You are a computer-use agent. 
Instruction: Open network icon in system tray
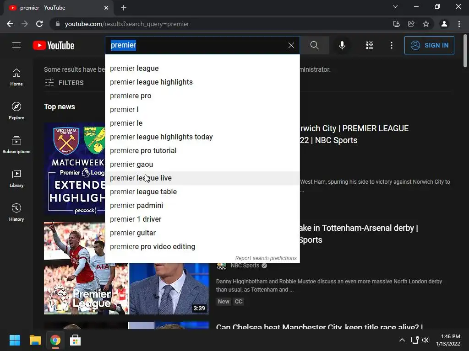pos(414,340)
